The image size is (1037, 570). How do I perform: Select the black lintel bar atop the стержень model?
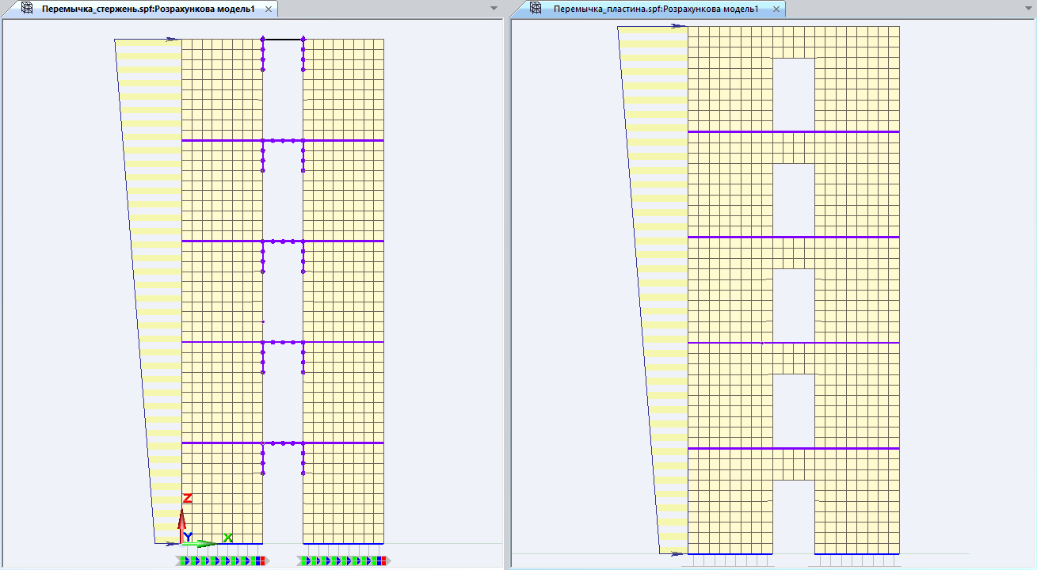pos(283,39)
